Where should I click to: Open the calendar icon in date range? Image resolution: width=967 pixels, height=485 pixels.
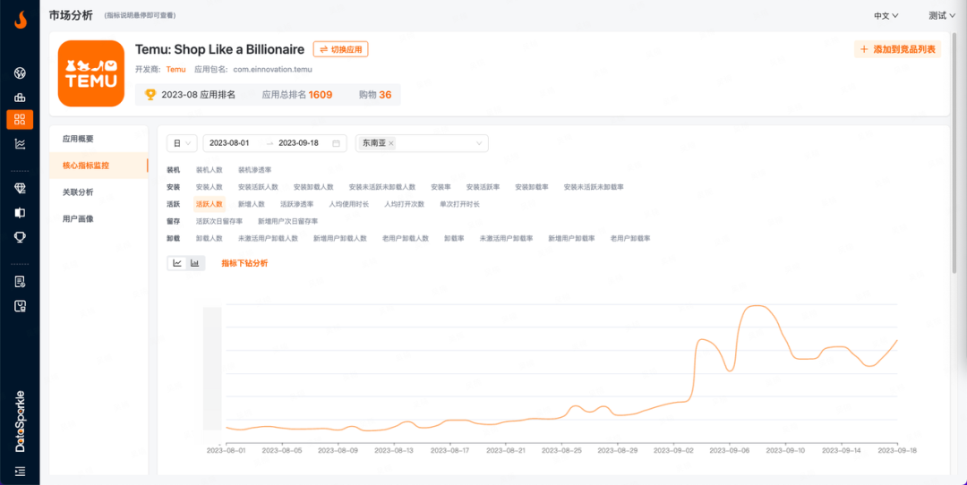(x=336, y=143)
